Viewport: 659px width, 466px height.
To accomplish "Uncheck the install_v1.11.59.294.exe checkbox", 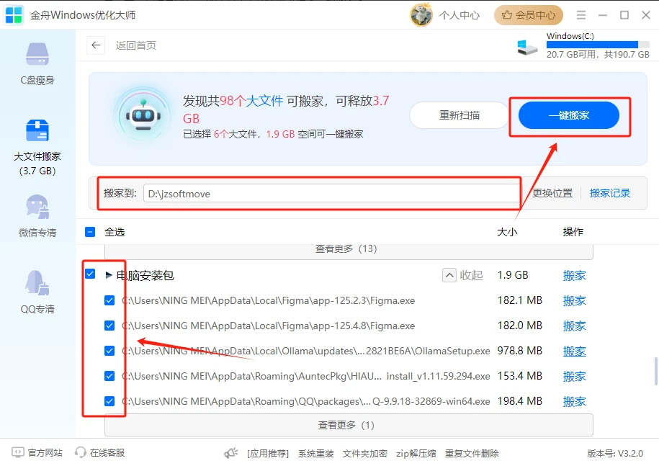I will click(109, 376).
